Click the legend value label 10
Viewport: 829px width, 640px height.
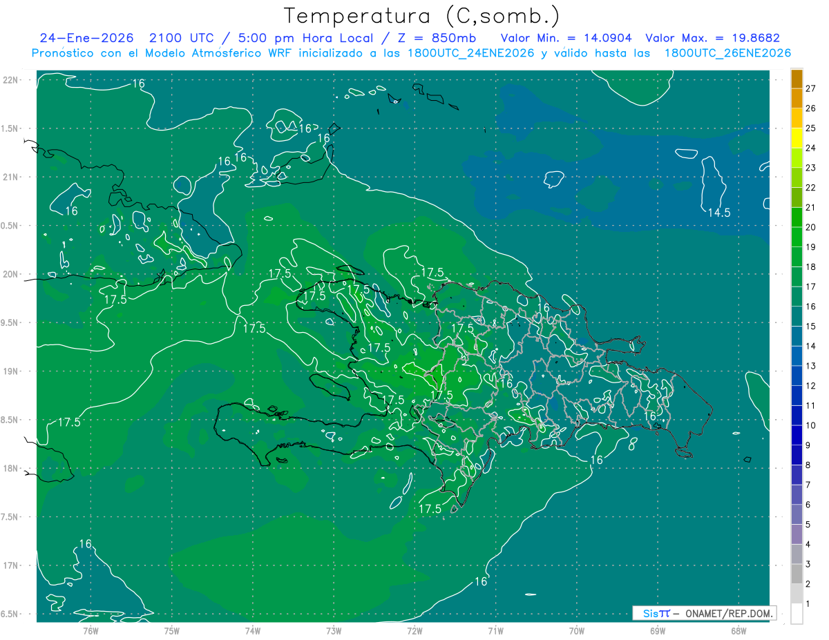click(x=811, y=425)
